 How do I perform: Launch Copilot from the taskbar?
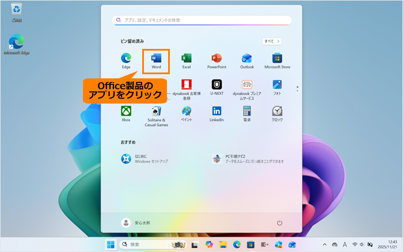point(209,245)
